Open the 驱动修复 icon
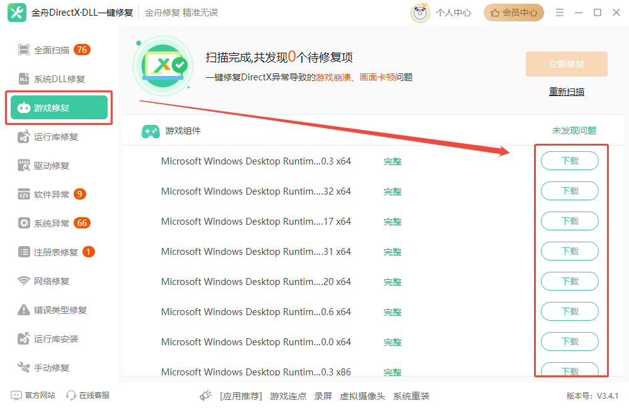Image resolution: width=629 pixels, height=408 pixels. pos(24,165)
